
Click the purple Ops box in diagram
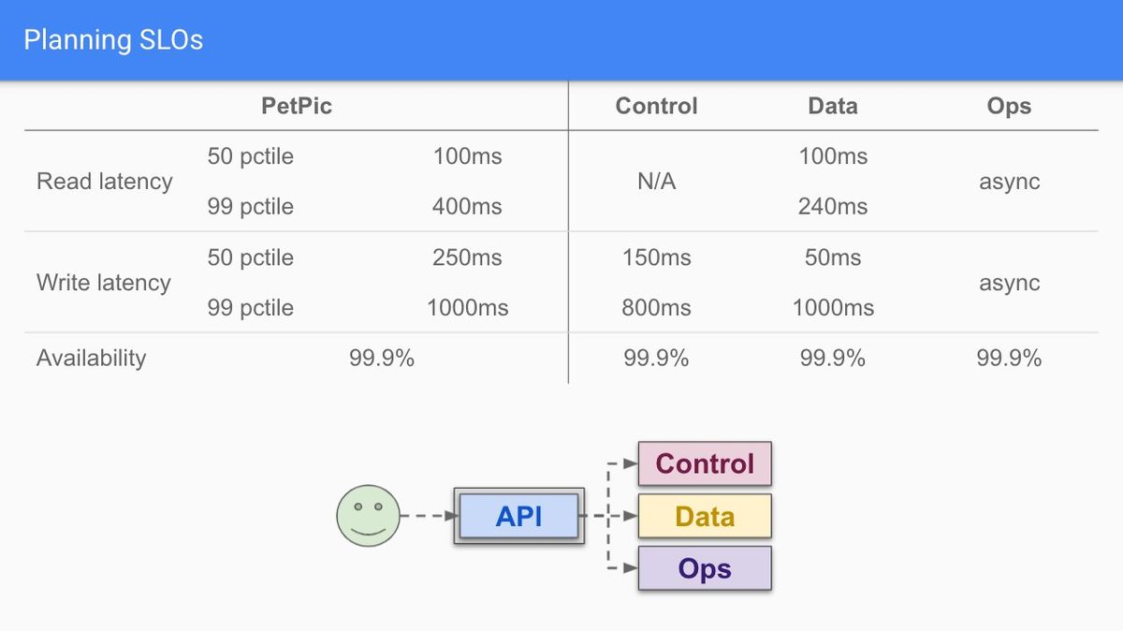click(x=705, y=568)
